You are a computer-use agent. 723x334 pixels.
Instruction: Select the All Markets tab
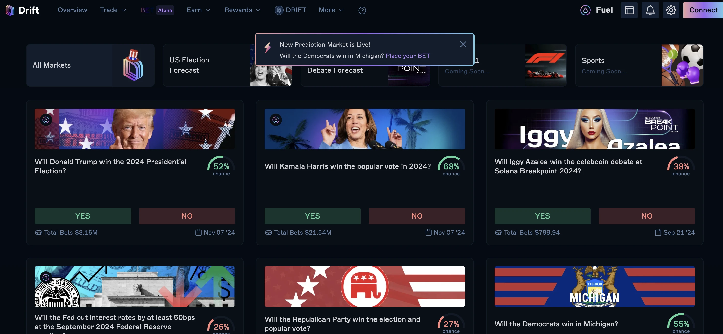[90, 65]
